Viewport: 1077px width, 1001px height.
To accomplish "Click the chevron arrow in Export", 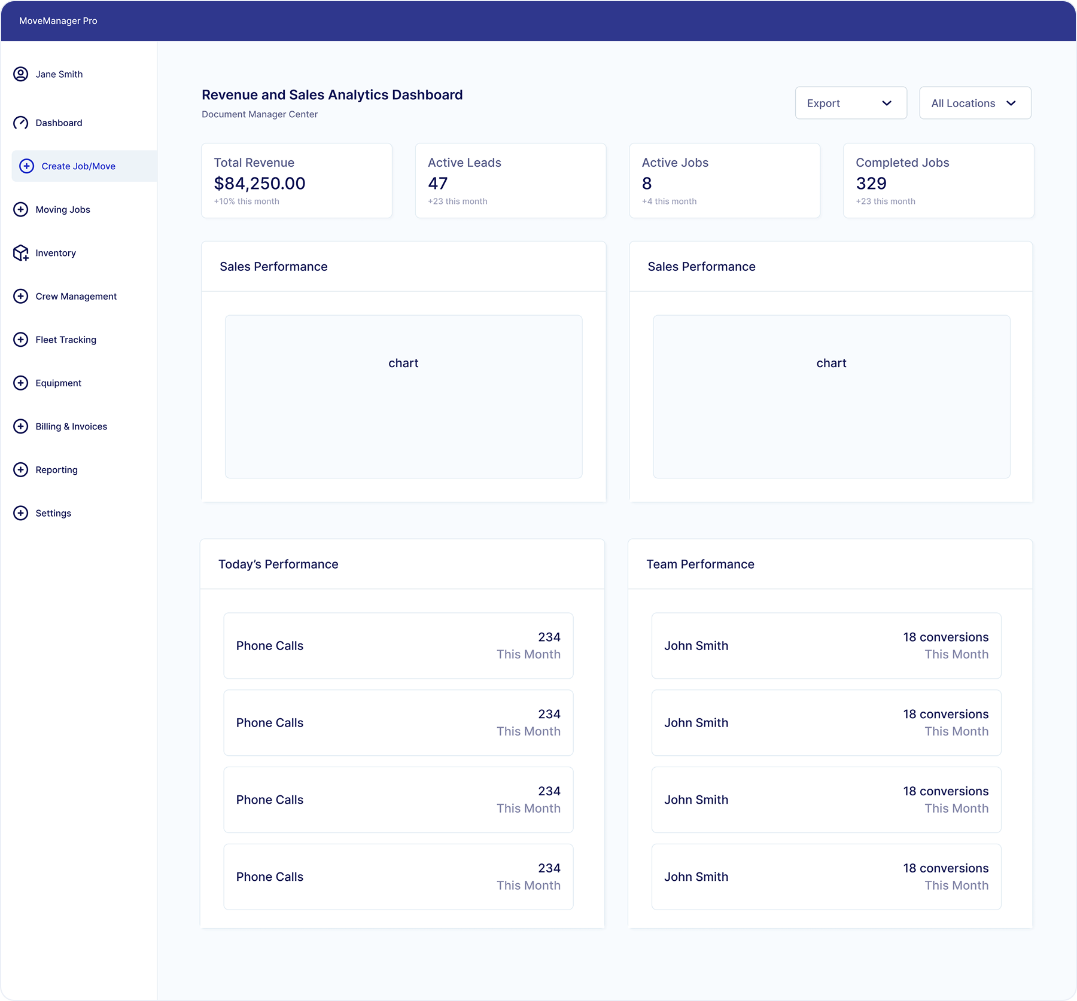I will point(887,103).
